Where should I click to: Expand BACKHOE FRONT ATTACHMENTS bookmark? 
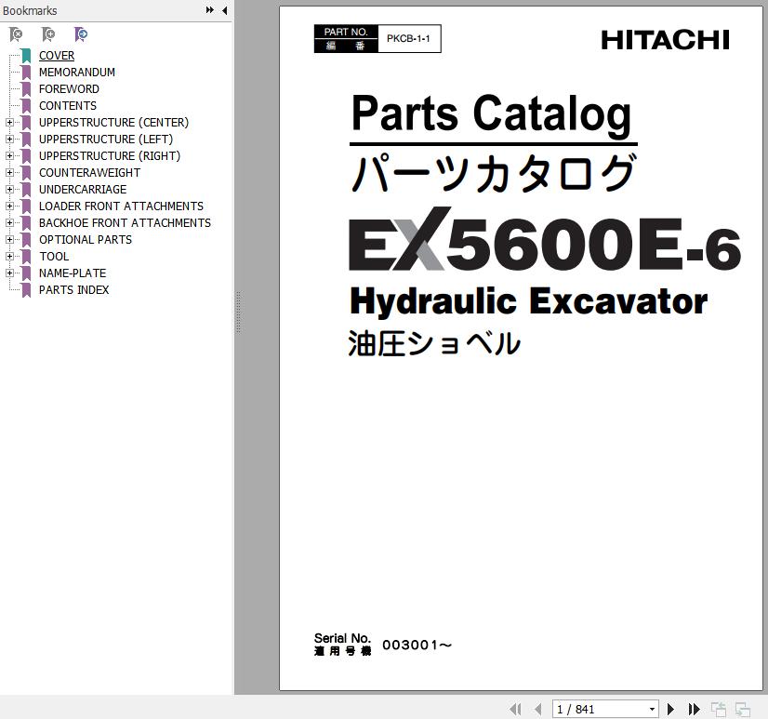(9, 223)
